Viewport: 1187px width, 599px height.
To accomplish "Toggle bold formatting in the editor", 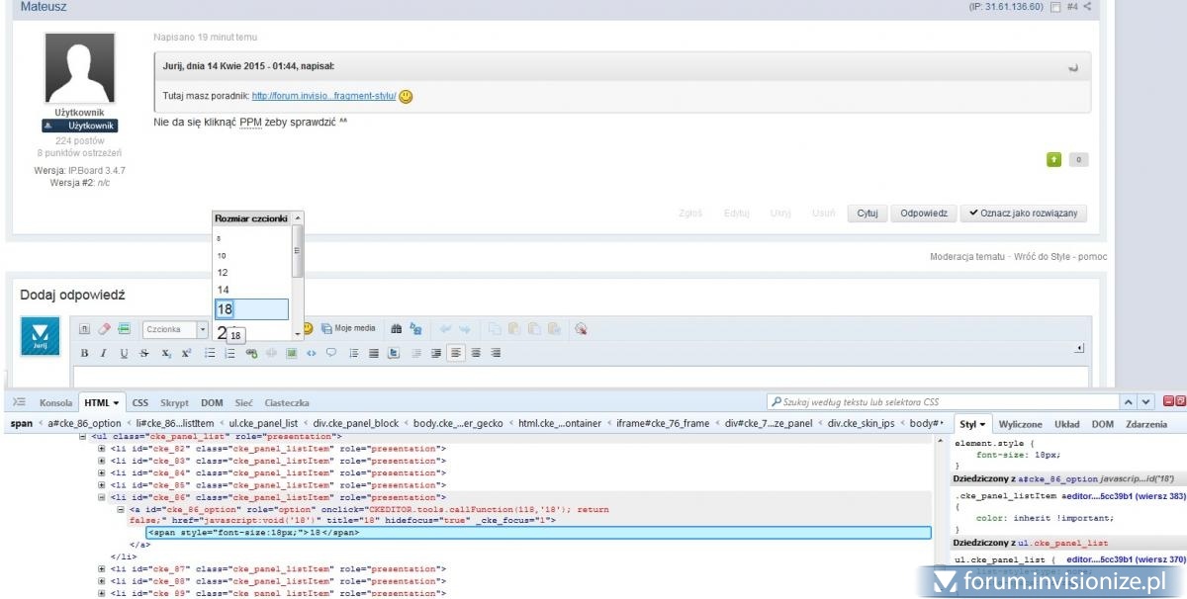I will tap(85, 353).
